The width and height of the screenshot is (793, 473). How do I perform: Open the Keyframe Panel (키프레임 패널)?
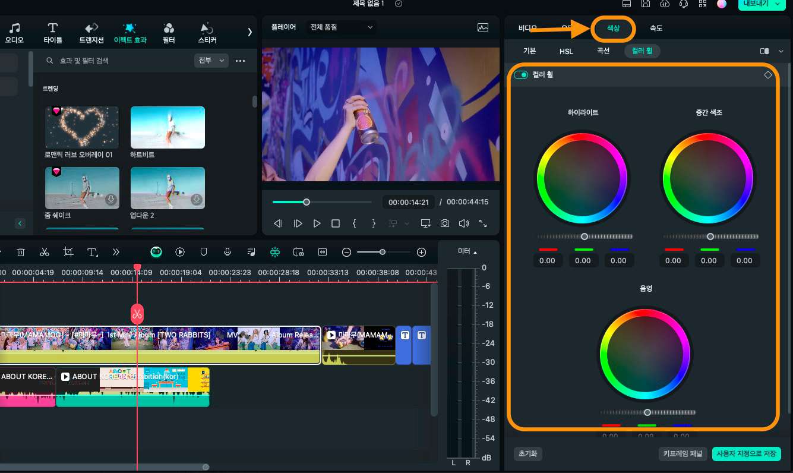(683, 453)
